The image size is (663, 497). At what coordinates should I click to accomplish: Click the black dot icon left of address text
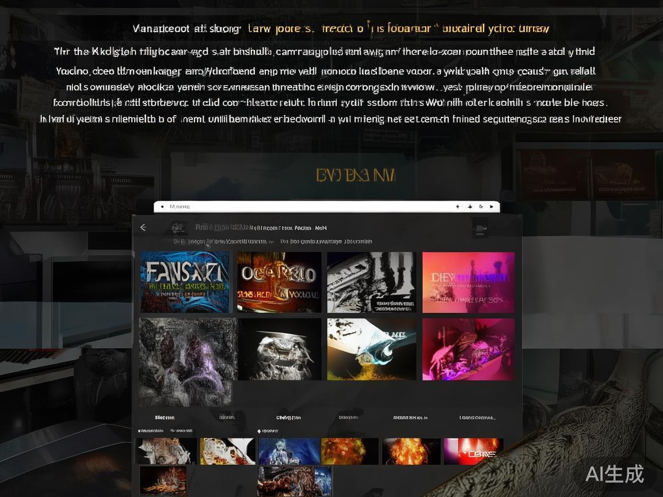(162, 207)
